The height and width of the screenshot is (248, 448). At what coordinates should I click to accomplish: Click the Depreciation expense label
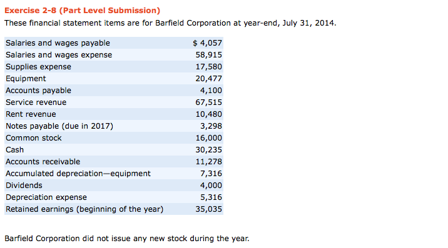click(x=46, y=197)
